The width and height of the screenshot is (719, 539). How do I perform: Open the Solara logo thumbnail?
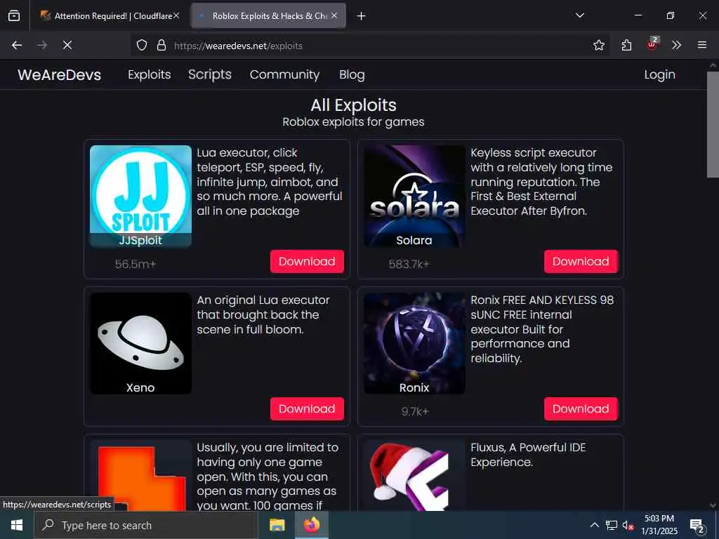414,197
